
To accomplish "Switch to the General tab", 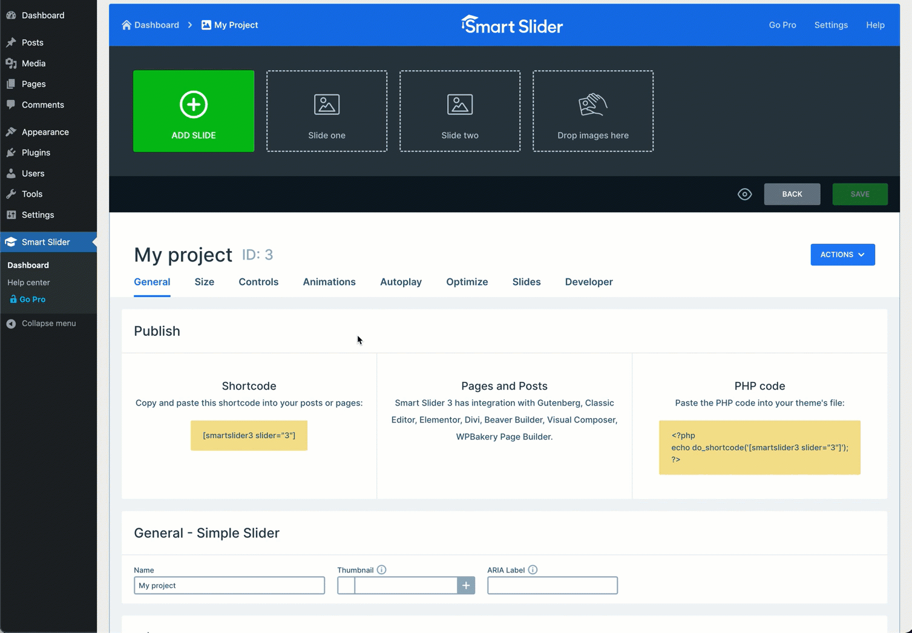I will 152,282.
